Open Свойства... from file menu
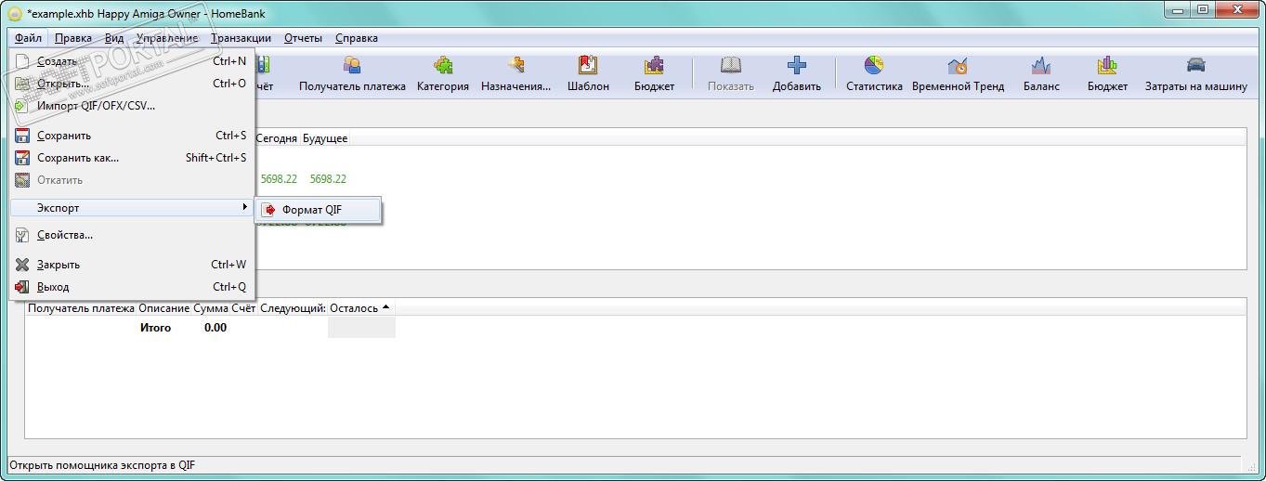1266x481 pixels. [x=131, y=235]
